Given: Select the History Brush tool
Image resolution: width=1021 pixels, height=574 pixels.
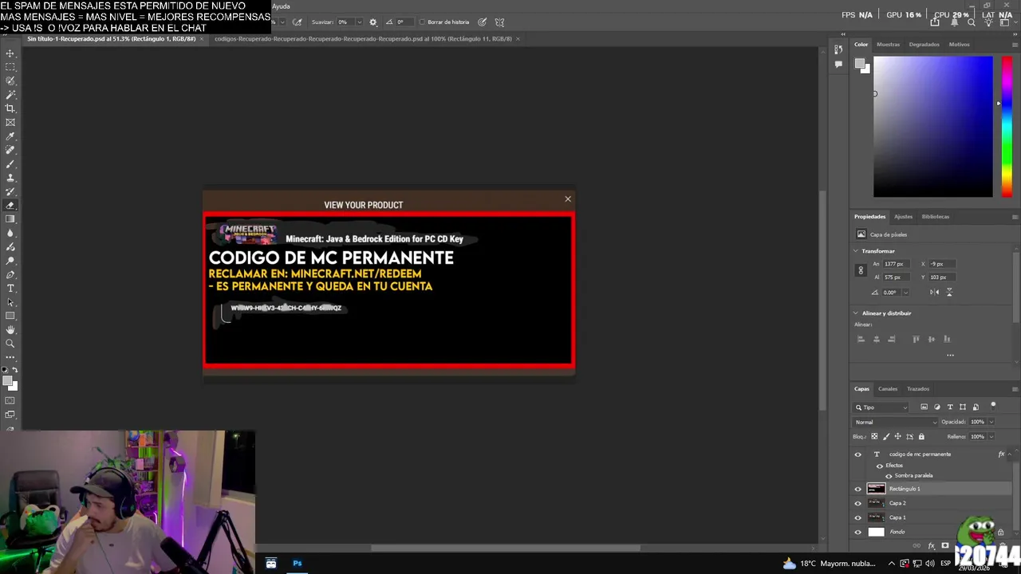Looking at the screenshot, I should pos(10,191).
